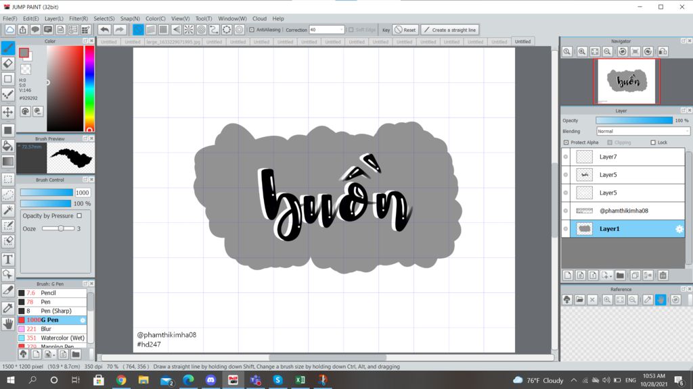Duplicate layer icon in Layer panel
Viewport: 693px width, 389px height.
coord(635,276)
